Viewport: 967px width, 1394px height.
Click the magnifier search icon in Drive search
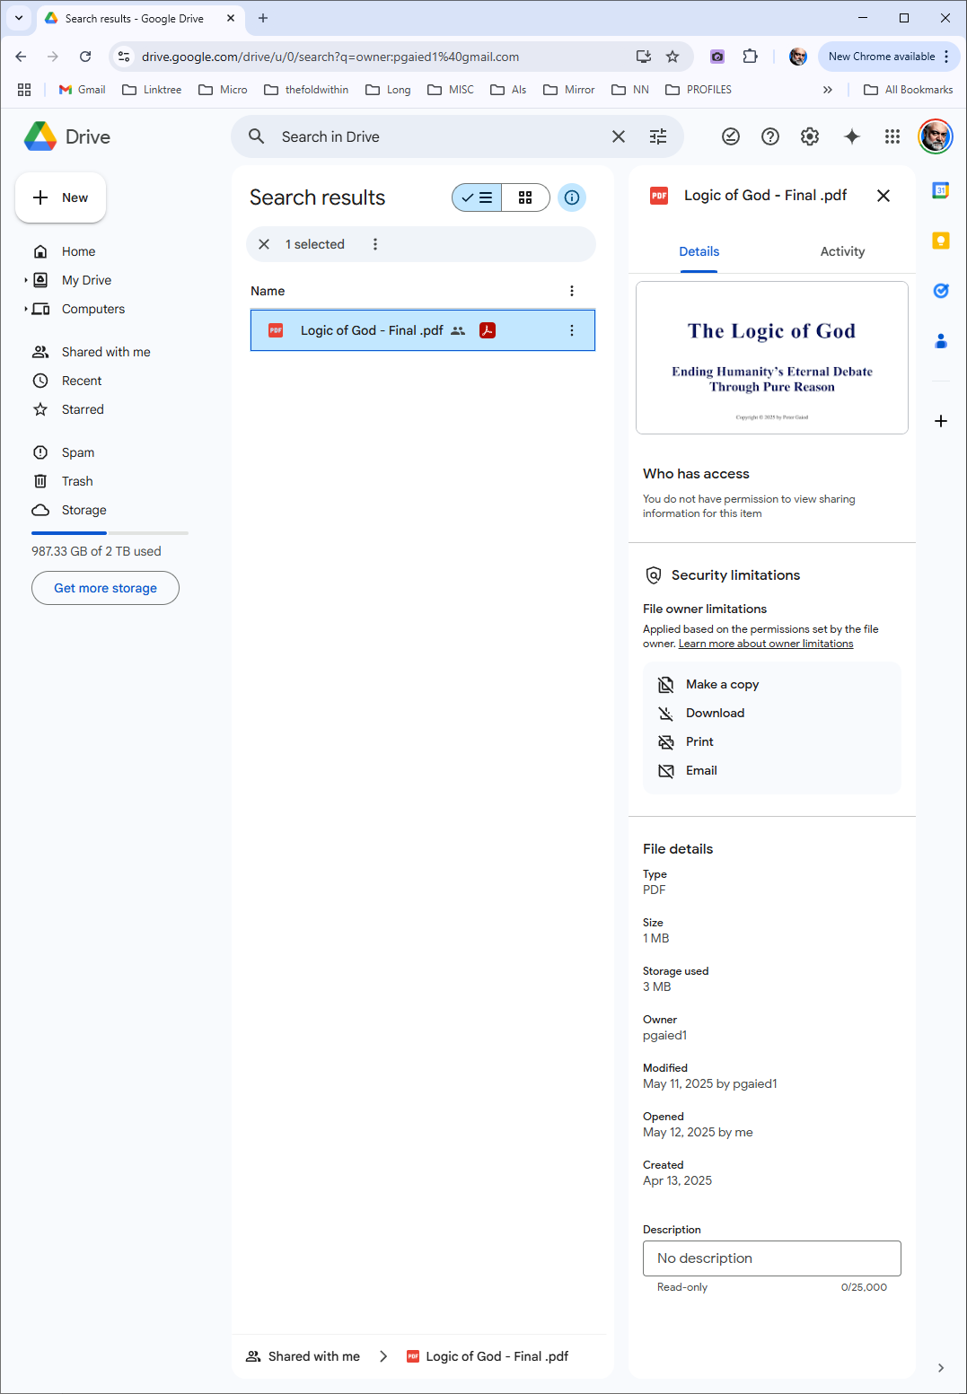click(257, 136)
